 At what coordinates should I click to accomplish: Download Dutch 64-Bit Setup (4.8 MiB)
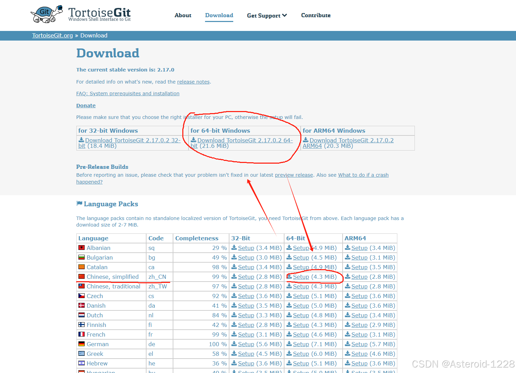pos(301,315)
